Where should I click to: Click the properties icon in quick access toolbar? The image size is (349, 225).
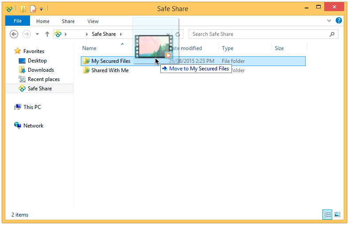click(33, 9)
